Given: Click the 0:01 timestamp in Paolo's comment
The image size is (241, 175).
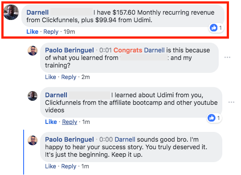Looking at the screenshot, I should pyautogui.click(x=106, y=50).
